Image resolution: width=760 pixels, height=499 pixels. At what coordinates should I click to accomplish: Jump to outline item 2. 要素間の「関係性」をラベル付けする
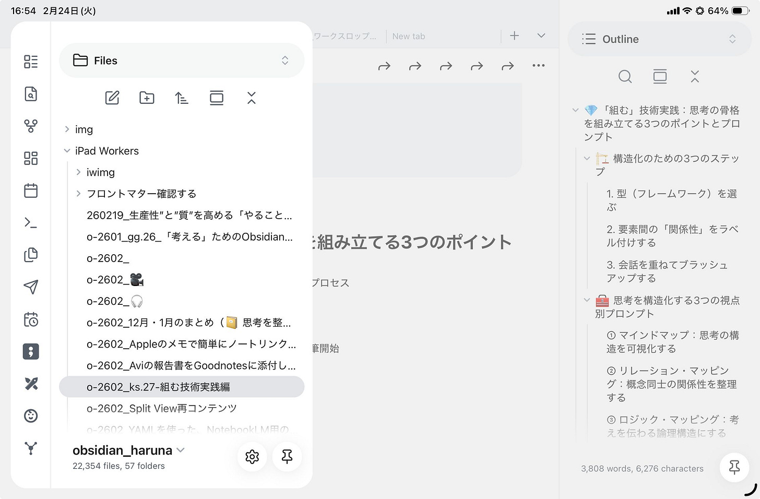click(672, 236)
